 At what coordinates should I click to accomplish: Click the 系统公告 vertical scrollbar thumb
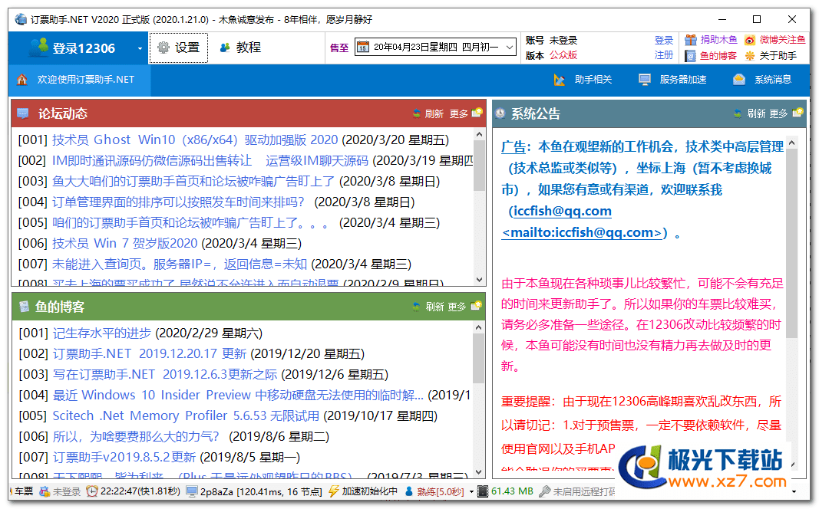click(792, 244)
